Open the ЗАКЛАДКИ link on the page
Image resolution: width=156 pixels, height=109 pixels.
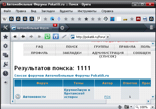[72, 53]
